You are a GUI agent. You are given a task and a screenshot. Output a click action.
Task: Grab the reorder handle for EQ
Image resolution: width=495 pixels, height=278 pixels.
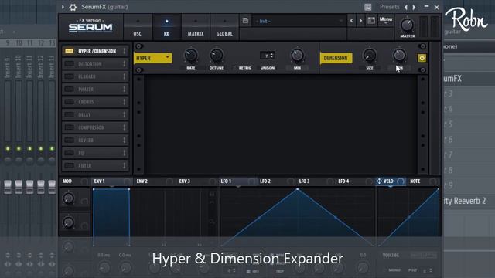(x=125, y=153)
